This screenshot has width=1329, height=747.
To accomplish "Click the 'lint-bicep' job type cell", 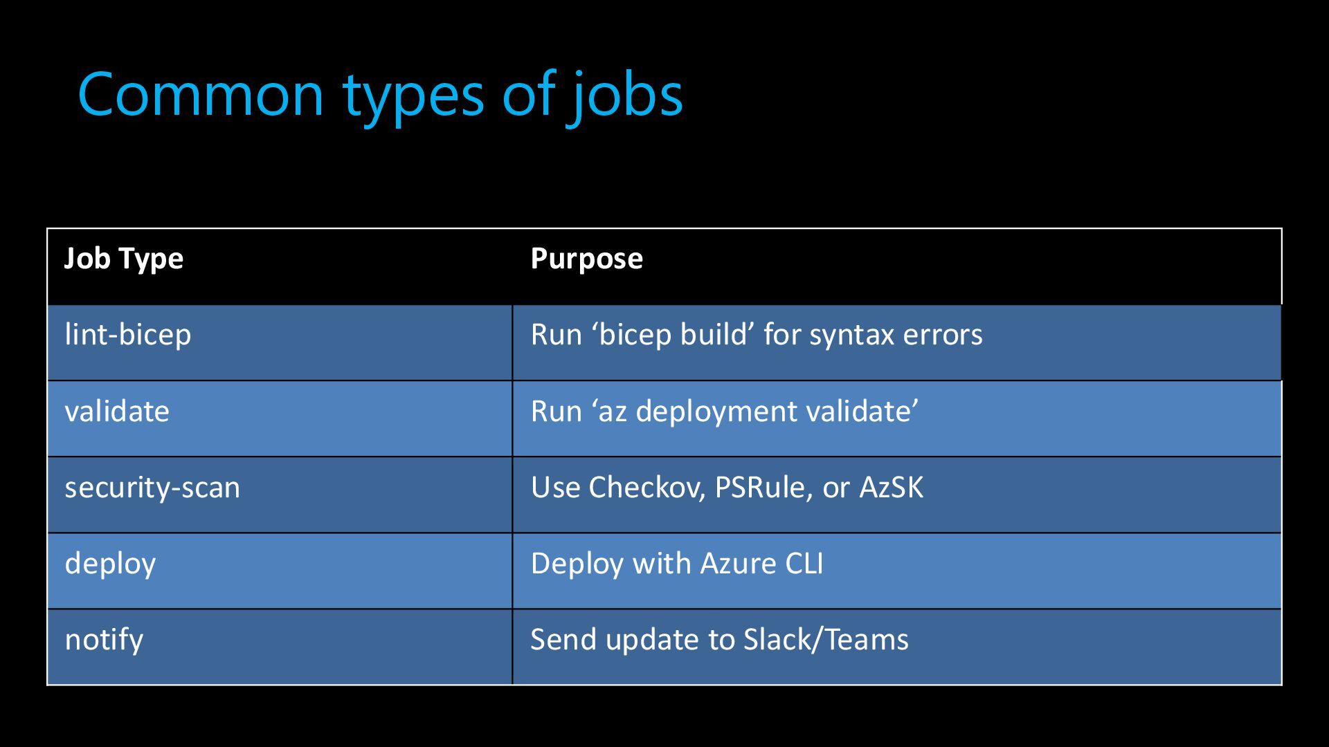I will point(280,342).
